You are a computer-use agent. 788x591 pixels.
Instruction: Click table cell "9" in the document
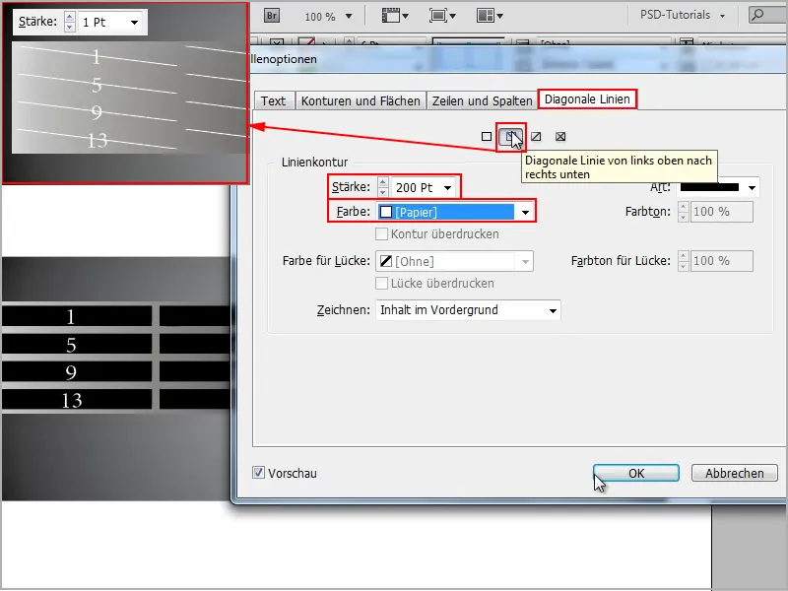(77, 372)
